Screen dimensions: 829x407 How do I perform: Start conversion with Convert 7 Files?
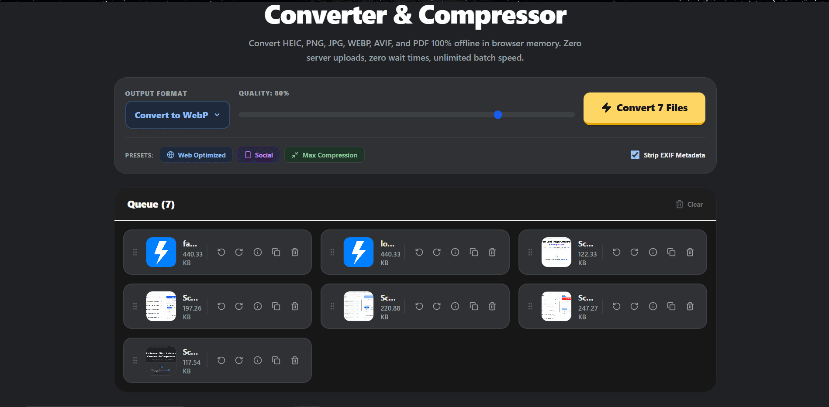[x=644, y=108]
